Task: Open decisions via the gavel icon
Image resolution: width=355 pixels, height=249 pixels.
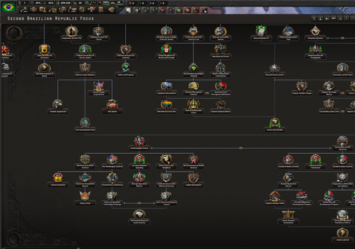Action: tap(24, 10)
